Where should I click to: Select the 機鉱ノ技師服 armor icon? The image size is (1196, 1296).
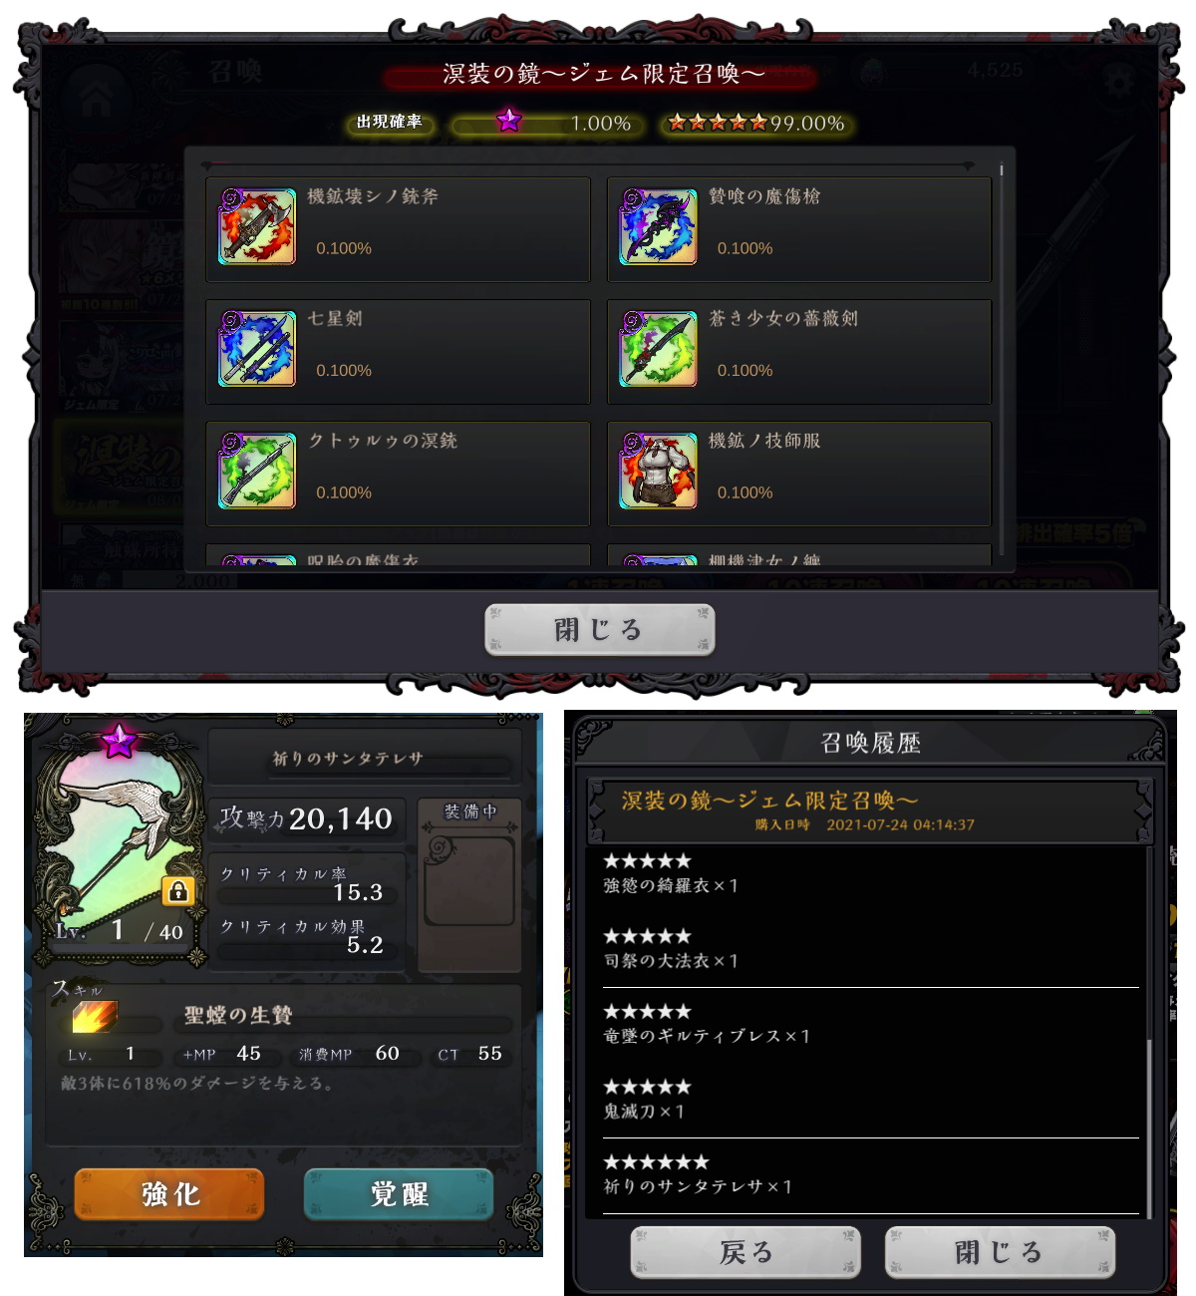(658, 471)
